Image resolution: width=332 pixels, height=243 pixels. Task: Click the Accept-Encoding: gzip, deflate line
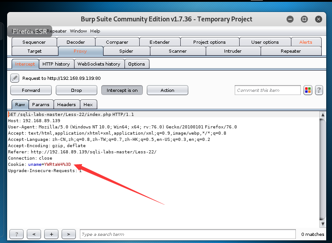point(47,145)
